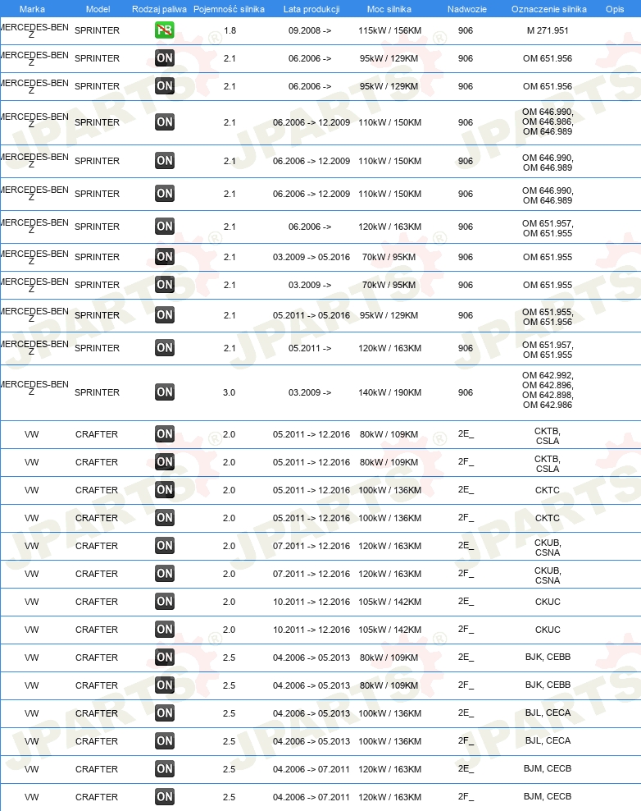Select the Lata produkcji column header
Screen dimensions: 641x811
point(311,9)
